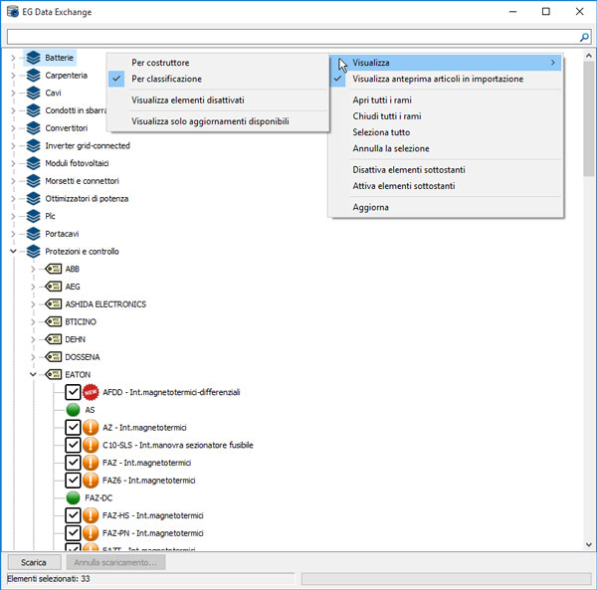Click the DEHN manufacturer tag icon
Image resolution: width=597 pixels, height=590 pixels.
coord(54,339)
